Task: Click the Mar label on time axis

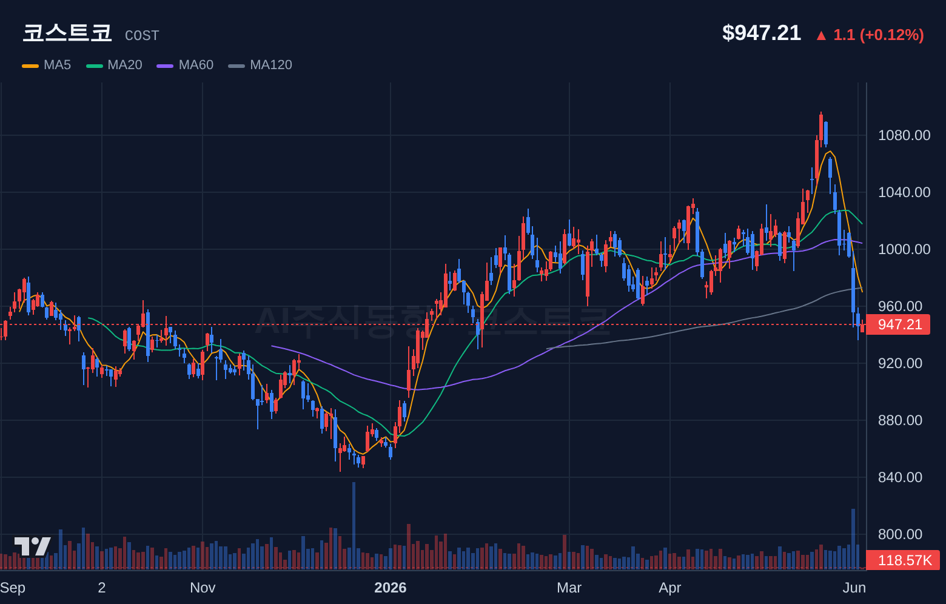Action: (569, 588)
